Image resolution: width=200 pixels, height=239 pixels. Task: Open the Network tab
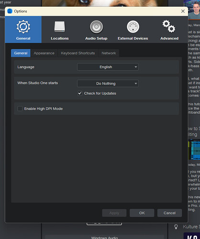click(109, 53)
